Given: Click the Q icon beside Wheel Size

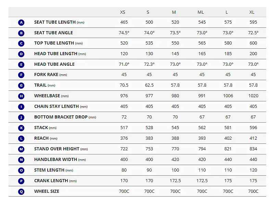Looking at the screenshot, I should [21, 191].
